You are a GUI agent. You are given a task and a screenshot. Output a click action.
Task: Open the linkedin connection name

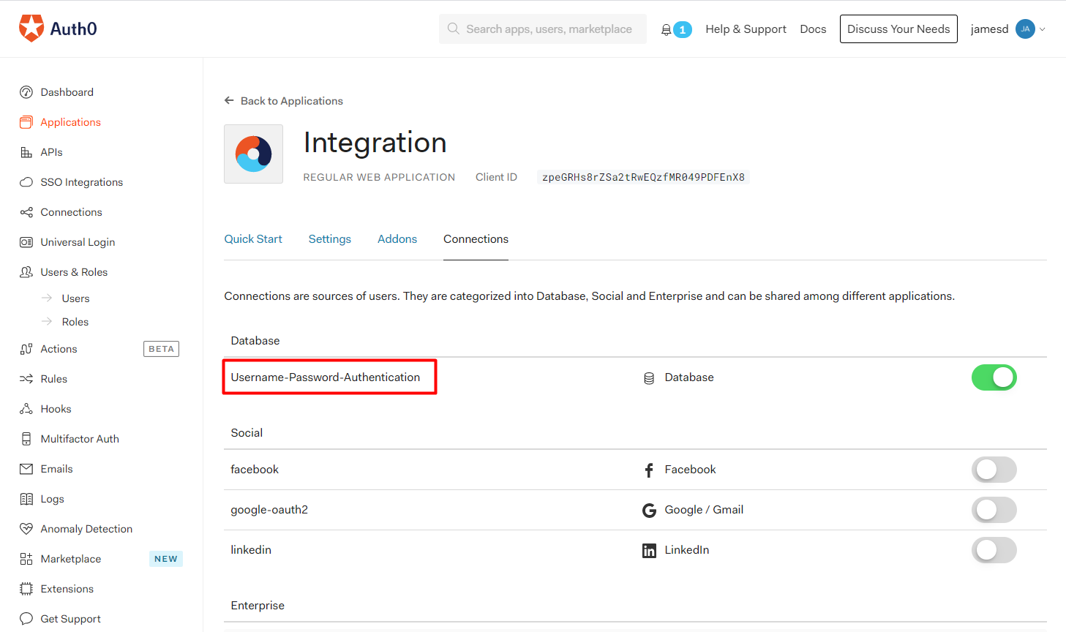coord(251,550)
